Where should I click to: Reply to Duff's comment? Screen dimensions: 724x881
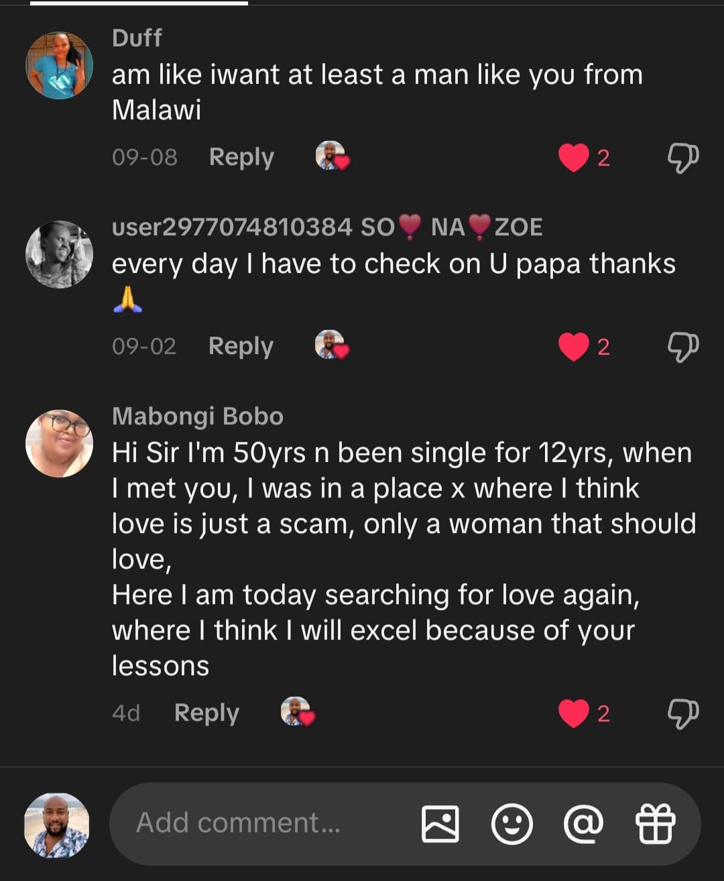(x=241, y=157)
